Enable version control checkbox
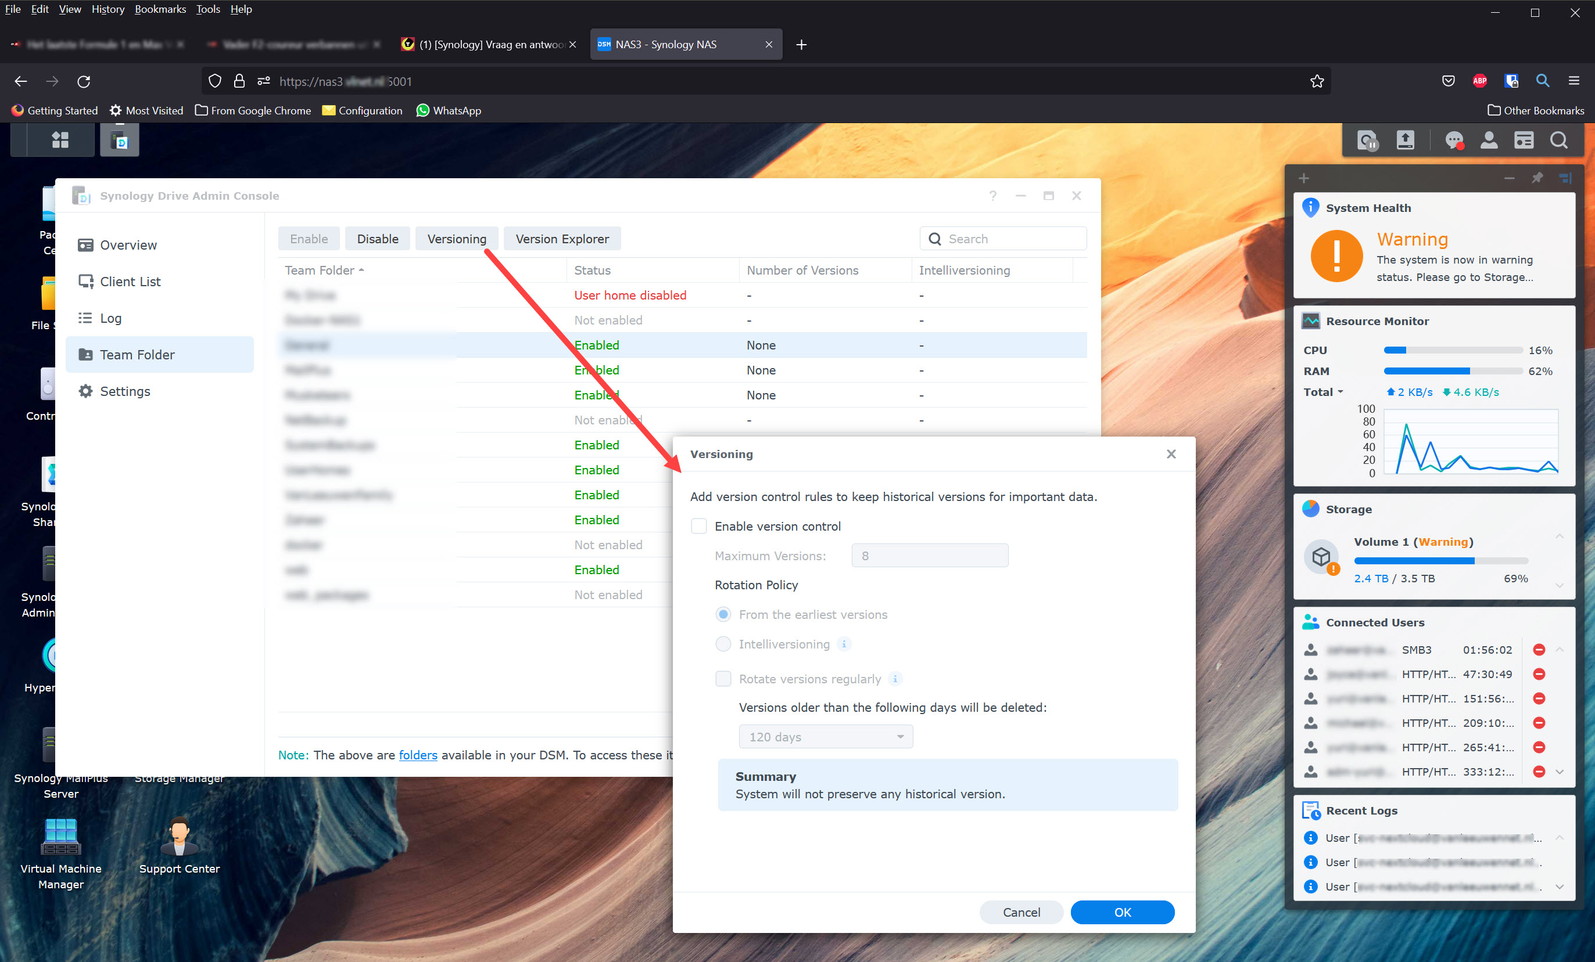The width and height of the screenshot is (1595, 962). point(698,526)
